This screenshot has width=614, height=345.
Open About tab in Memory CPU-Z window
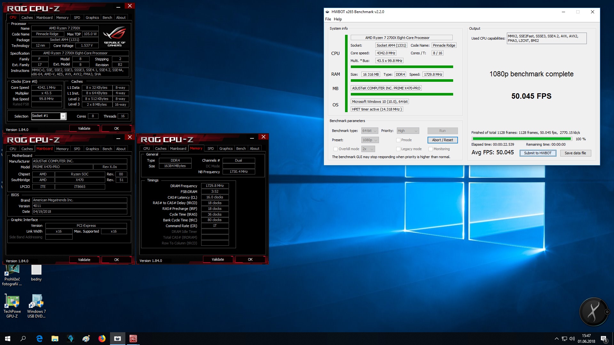click(255, 149)
